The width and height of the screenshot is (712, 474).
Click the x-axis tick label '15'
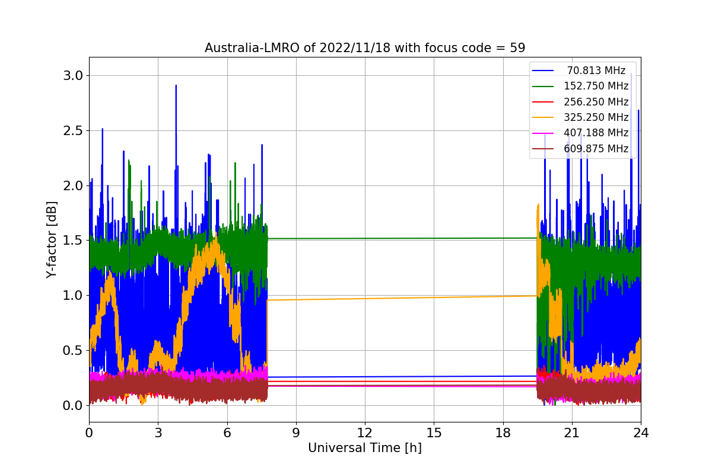(434, 433)
